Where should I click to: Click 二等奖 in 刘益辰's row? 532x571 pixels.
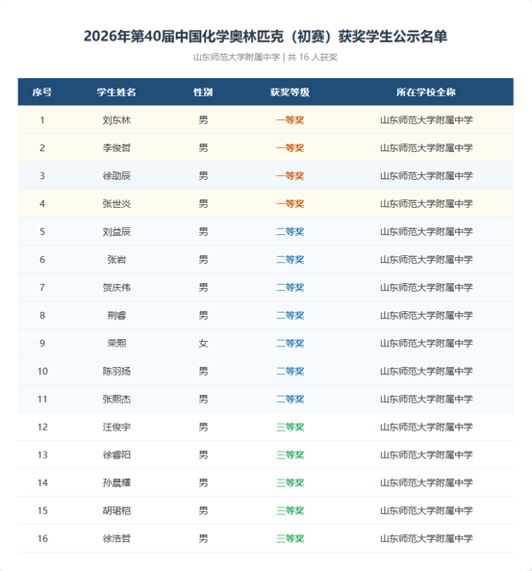point(290,232)
